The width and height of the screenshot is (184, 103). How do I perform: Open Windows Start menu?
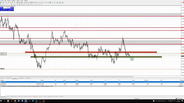tap(1, 101)
